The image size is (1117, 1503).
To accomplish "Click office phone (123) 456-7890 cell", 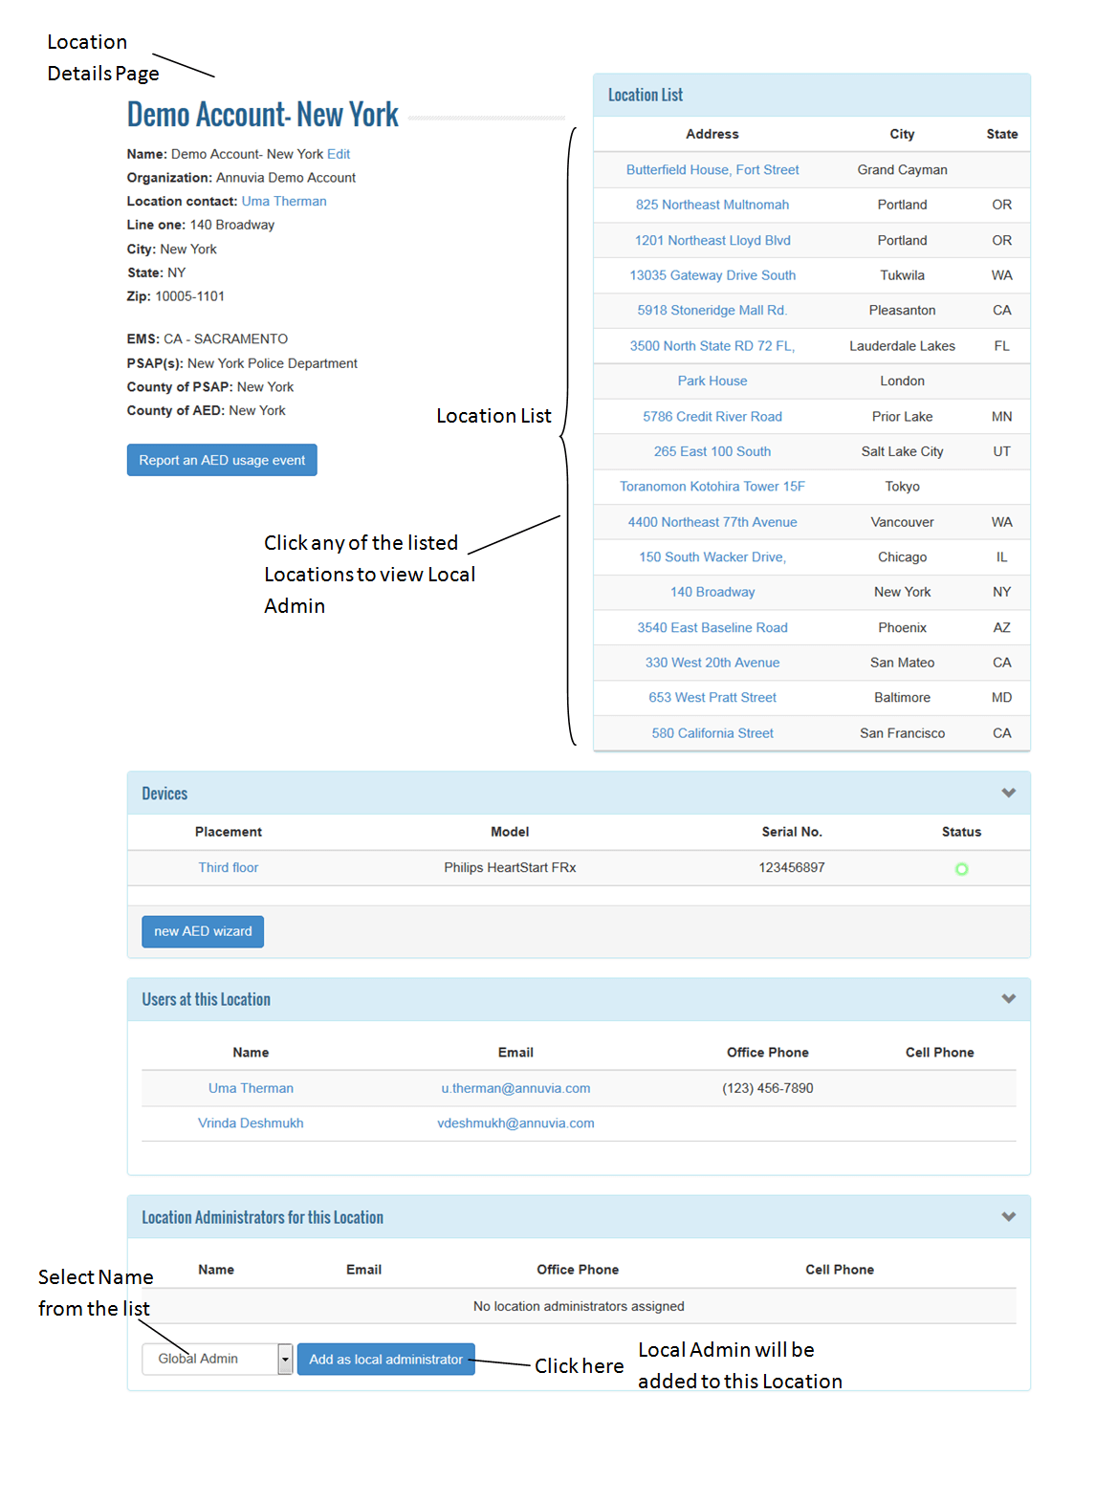I will [768, 1088].
